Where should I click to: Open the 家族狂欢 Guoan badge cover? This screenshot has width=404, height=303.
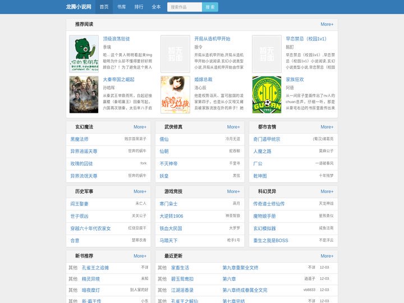[x=267, y=95]
